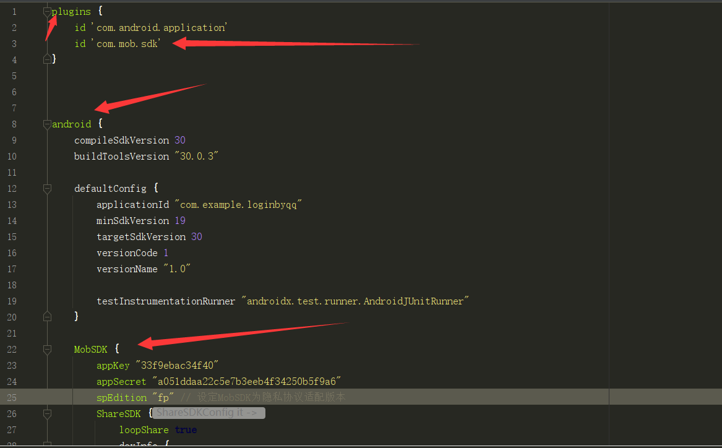Click the appSecret property name
The width and height of the screenshot is (722, 448).
(x=121, y=382)
